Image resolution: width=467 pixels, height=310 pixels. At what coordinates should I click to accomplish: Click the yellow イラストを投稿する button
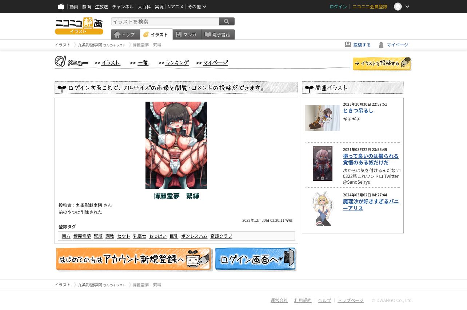(x=382, y=64)
